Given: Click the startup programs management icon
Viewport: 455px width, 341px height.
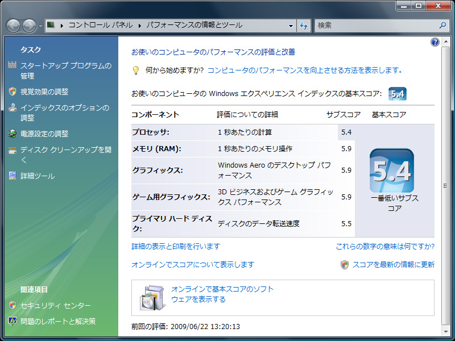Looking at the screenshot, I should (x=13, y=66).
